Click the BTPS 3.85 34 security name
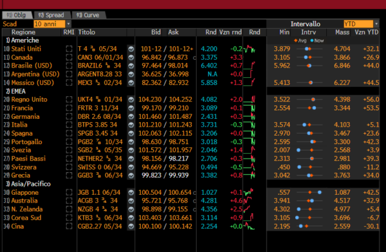This screenshot has width=386, height=252. [x=98, y=125]
